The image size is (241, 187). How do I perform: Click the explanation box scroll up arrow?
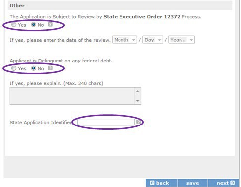(x=138, y=91)
